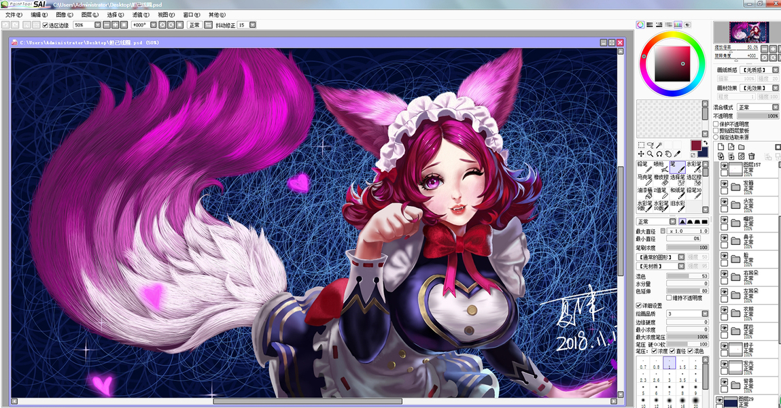The height and width of the screenshot is (408, 781).
Task: Click the foreground dark red color swatch
Action: click(696, 146)
